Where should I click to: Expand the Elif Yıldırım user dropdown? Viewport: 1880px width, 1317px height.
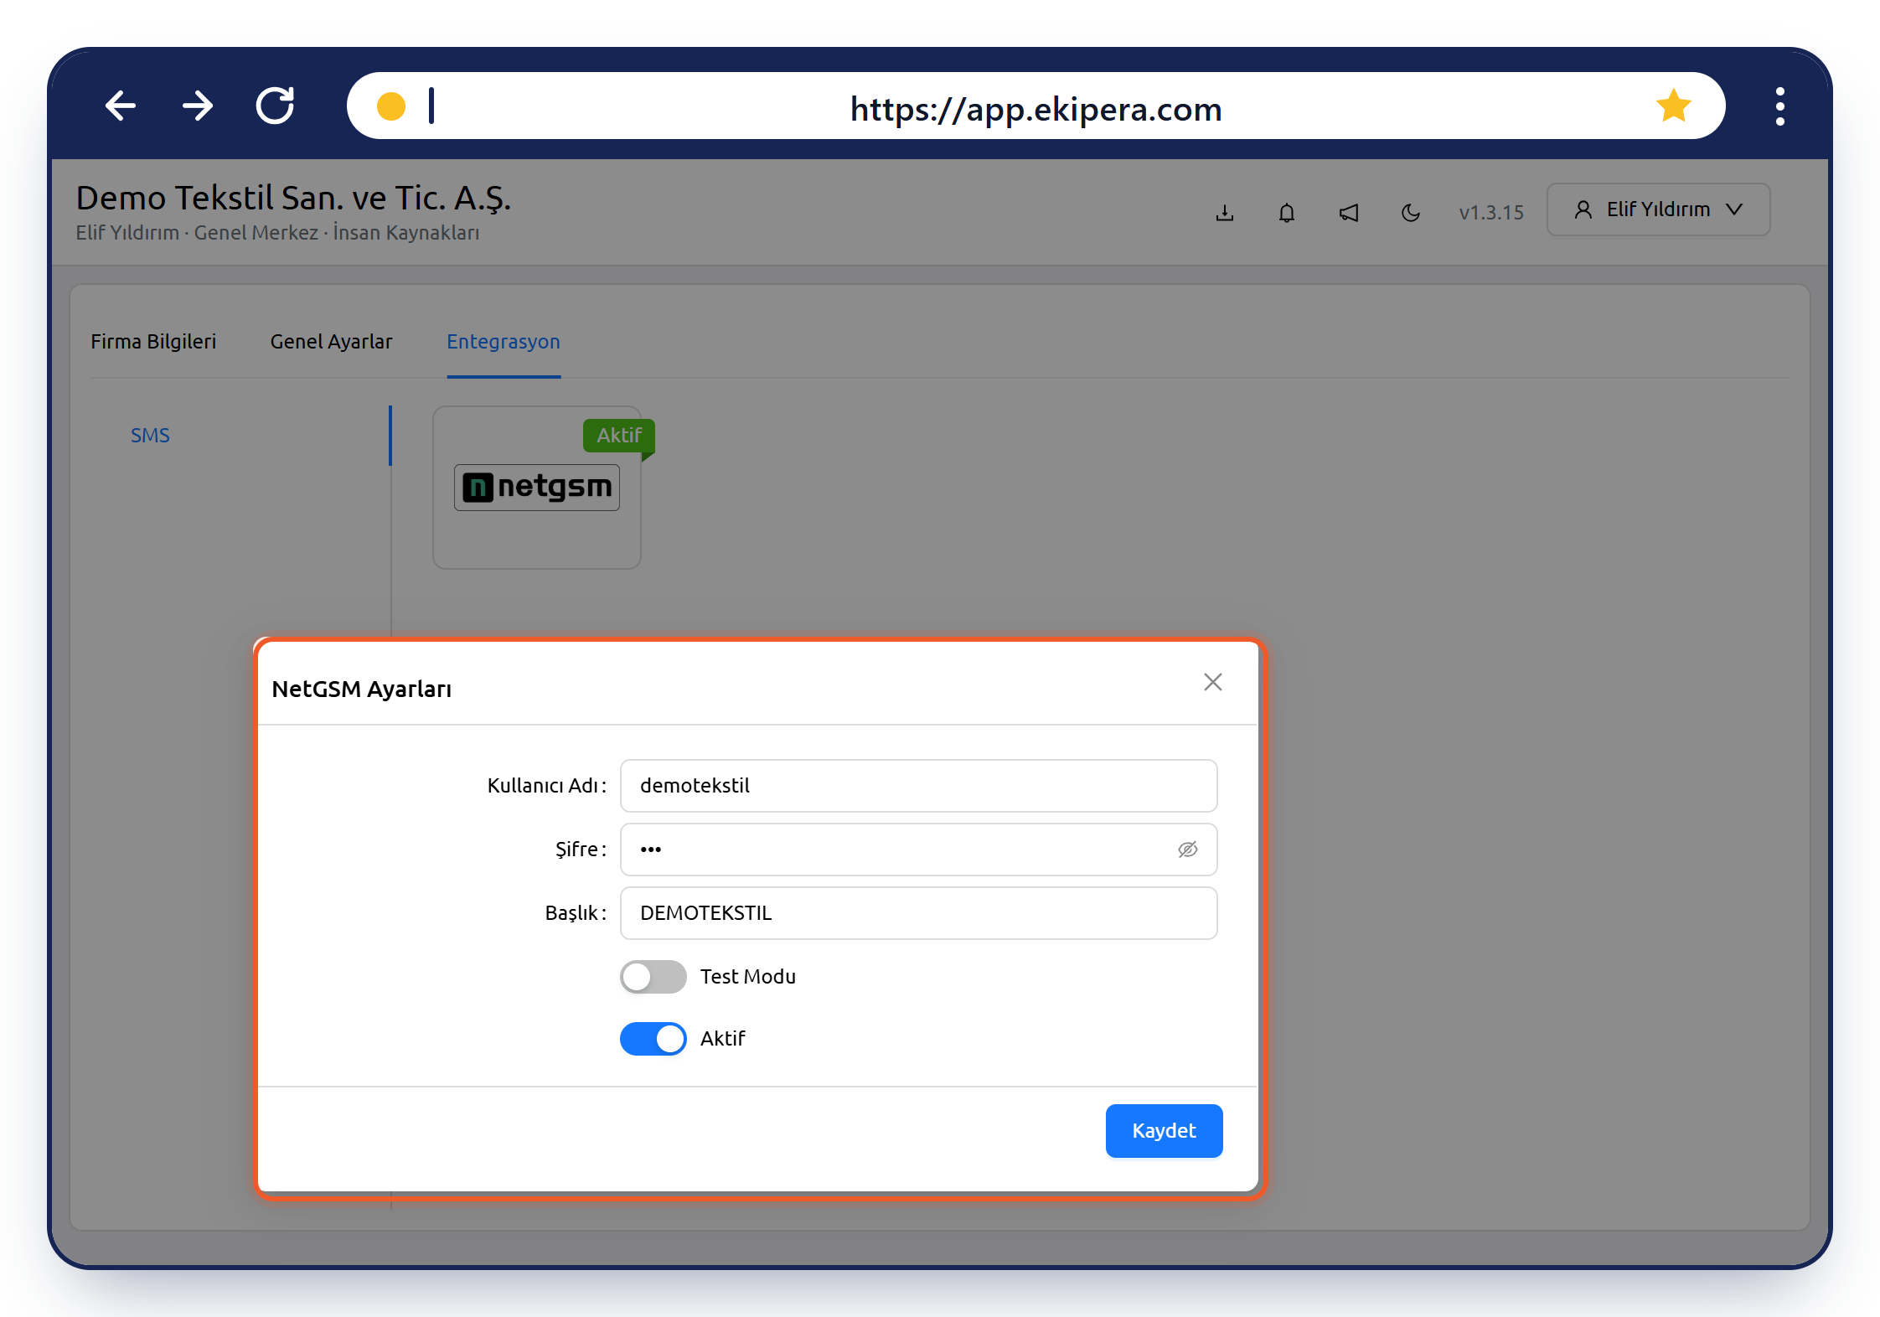click(1659, 209)
